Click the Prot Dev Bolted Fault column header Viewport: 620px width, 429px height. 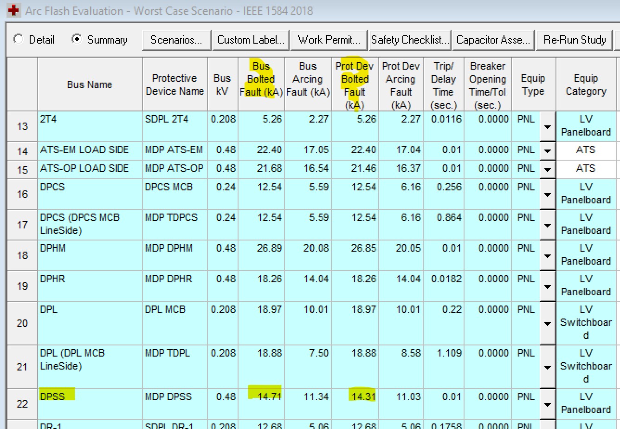click(x=355, y=84)
